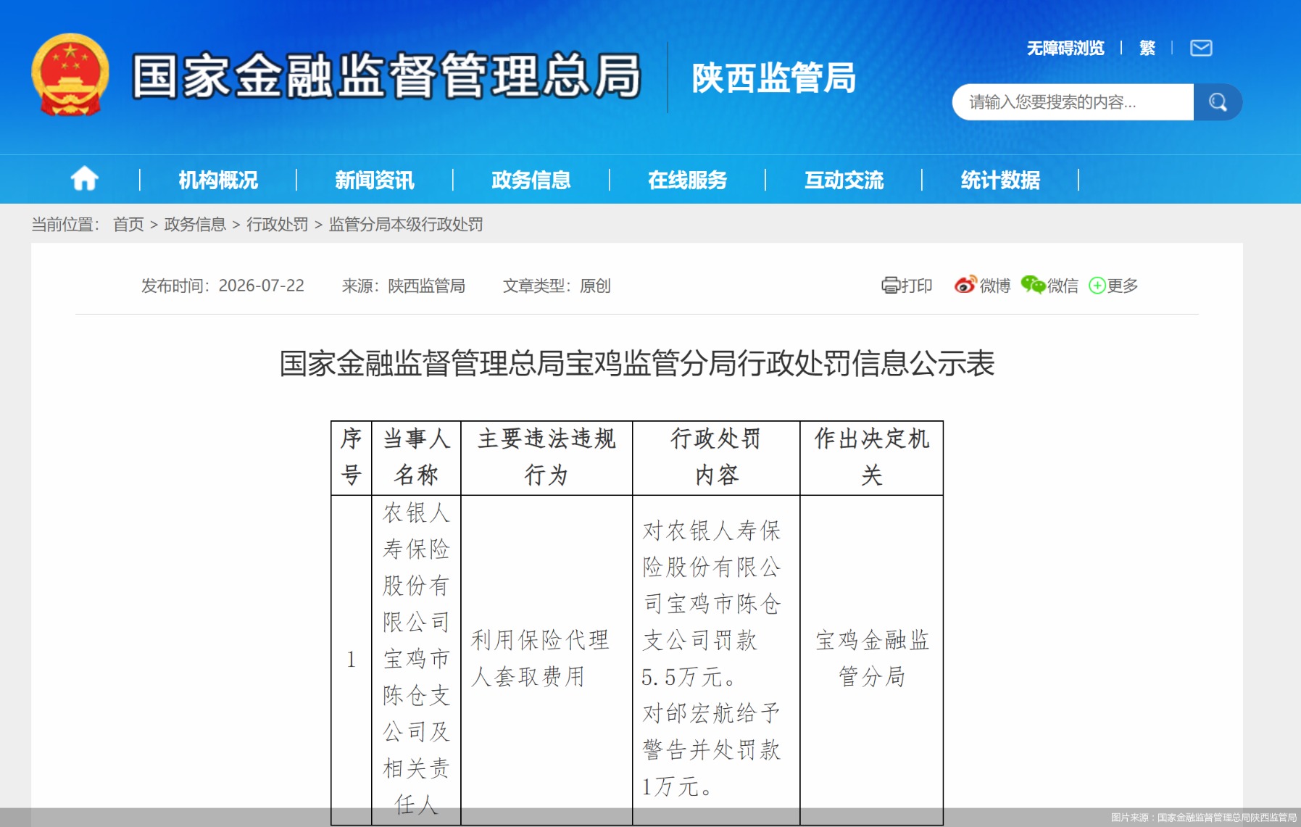Click breadcrumb 行政处罚
The width and height of the screenshot is (1301, 827).
click(x=278, y=225)
